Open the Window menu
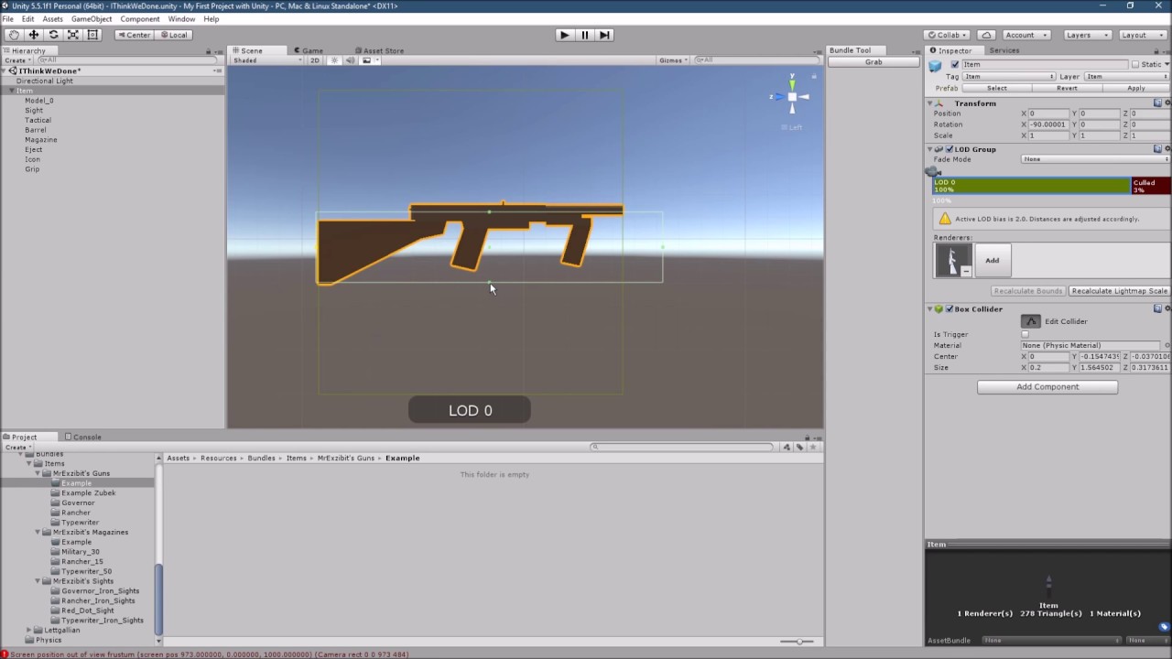Image resolution: width=1172 pixels, height=659 pixels. (x=181, y=19)
